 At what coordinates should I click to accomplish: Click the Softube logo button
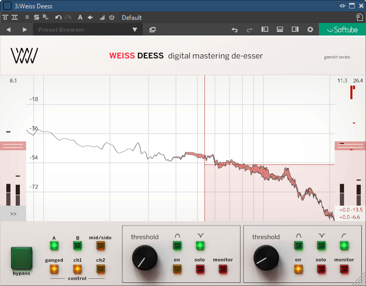[x=342, y=30]
